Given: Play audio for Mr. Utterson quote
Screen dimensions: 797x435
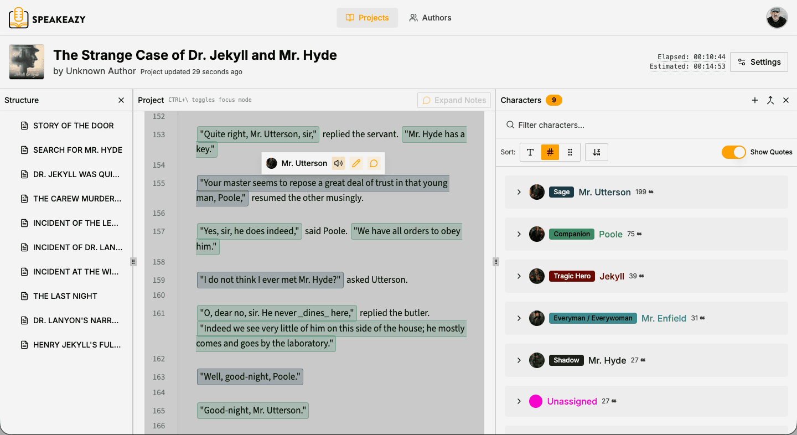Looking at the screenshot, I should (338, 163).
